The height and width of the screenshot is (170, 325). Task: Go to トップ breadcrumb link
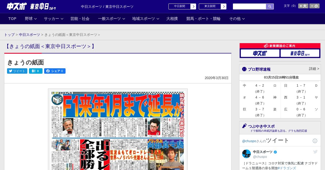(9, 35)
